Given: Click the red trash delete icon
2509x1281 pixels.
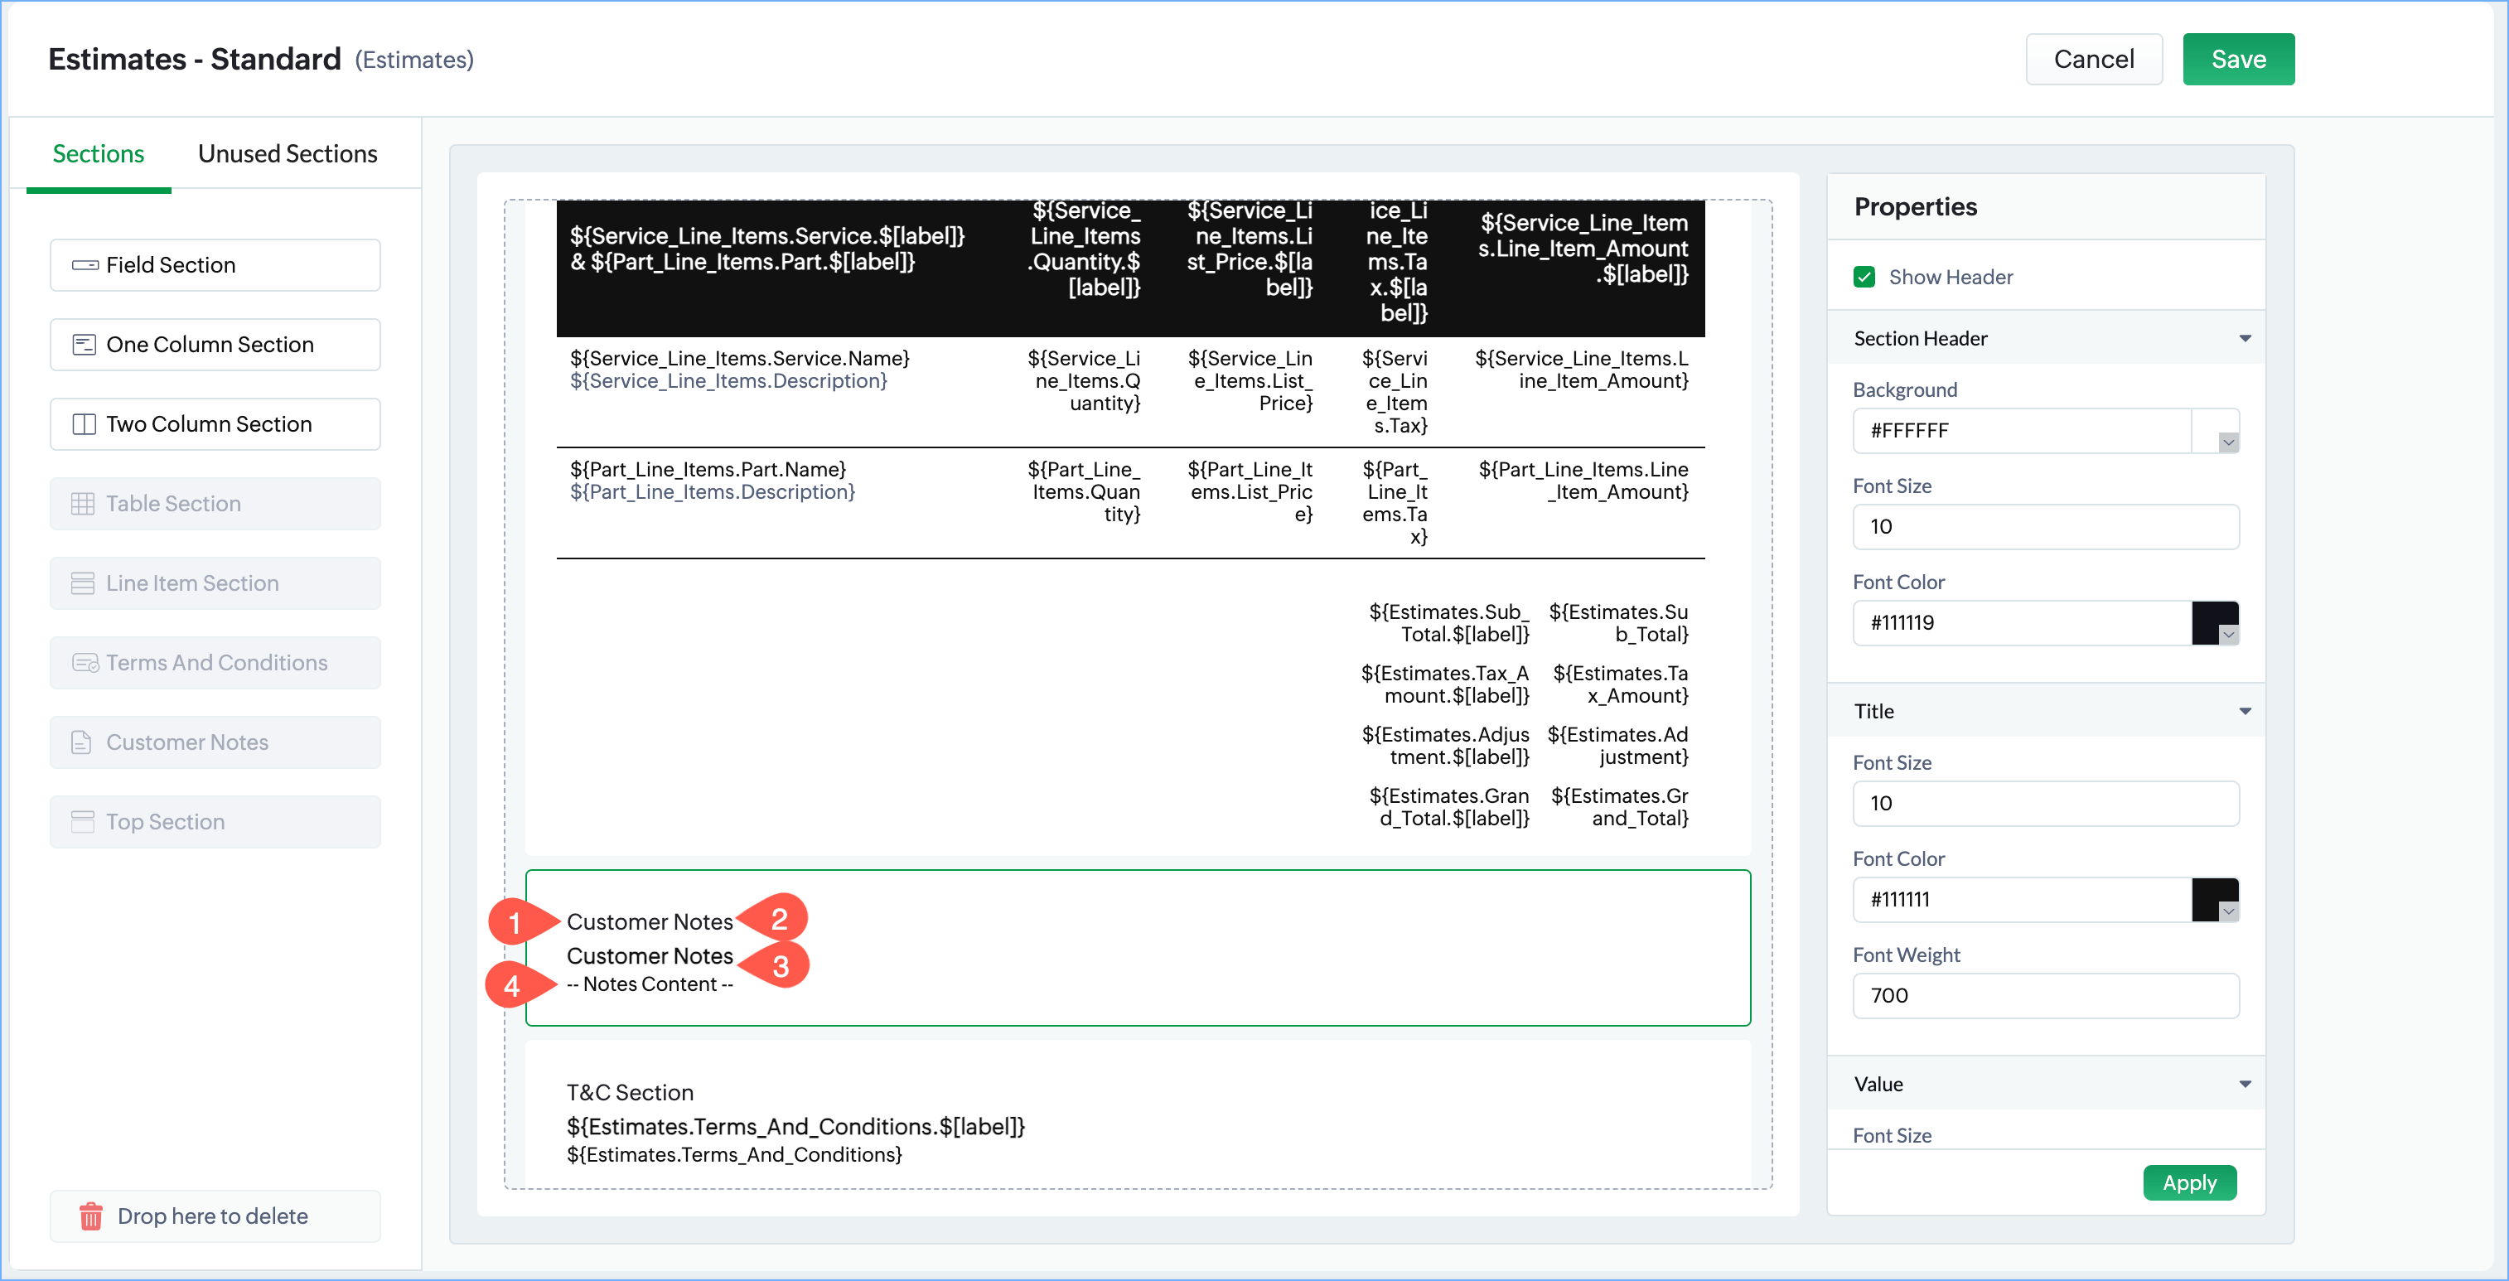Looking at the screenshot, I should [90, 1216].
